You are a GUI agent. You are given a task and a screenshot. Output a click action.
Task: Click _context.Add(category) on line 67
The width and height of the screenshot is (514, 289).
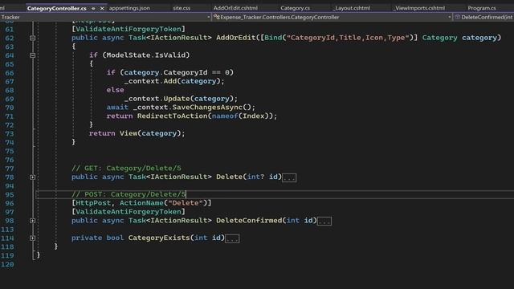pyautogui.click(x=172, y=81)
